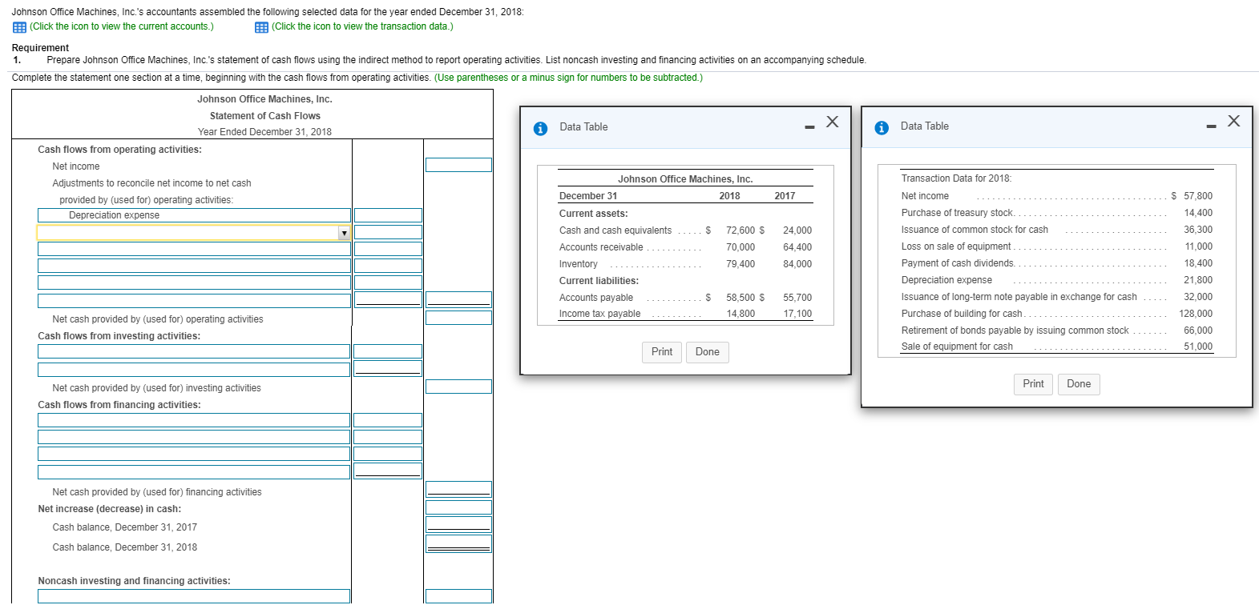
Task: Click Loss on sale of equipment row
Action: [x=1056, y=246]
